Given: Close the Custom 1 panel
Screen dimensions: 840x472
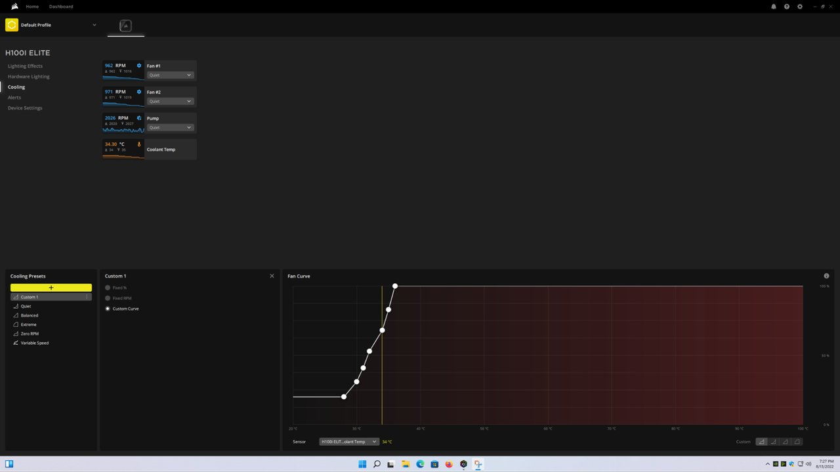Looking at the screenshot, I should coord(272,276).
